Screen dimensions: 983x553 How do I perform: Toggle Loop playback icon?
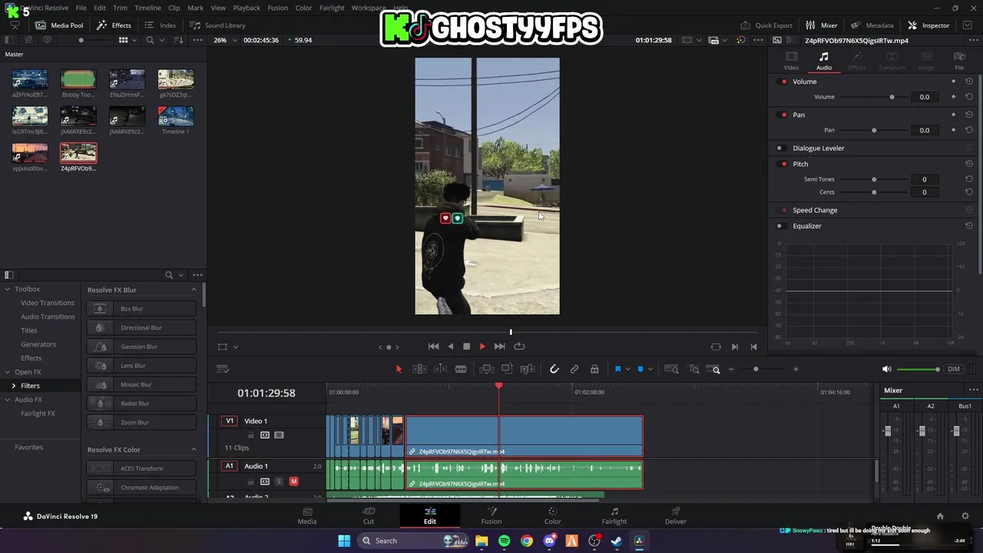[519, 346]
